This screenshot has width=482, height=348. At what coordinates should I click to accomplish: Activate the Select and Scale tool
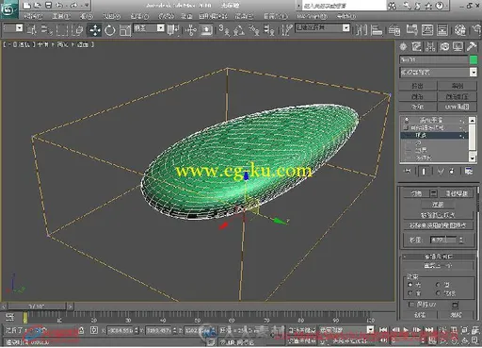click(x=125, y=30)
